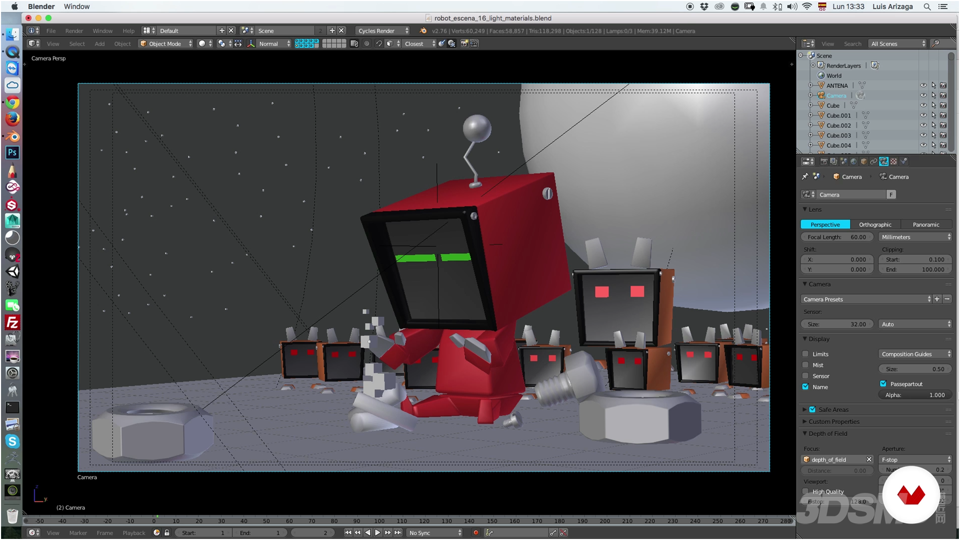Open the Cycles Render engine dropdown

[383, 31]
